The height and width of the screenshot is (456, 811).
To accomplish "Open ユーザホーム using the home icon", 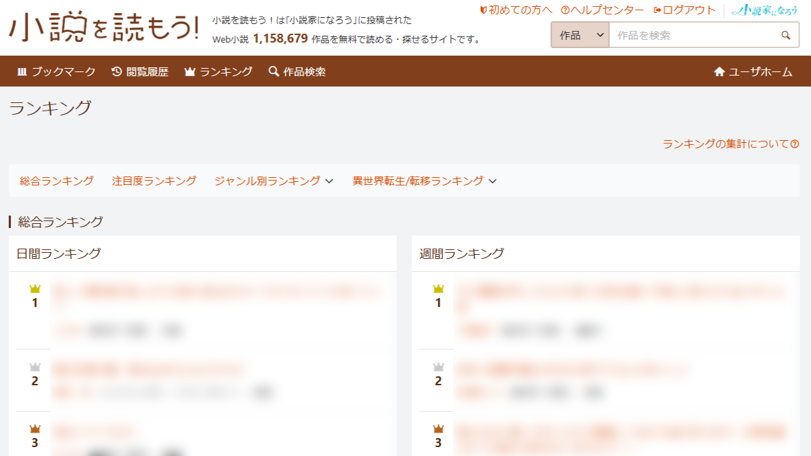I will [720, 71].
